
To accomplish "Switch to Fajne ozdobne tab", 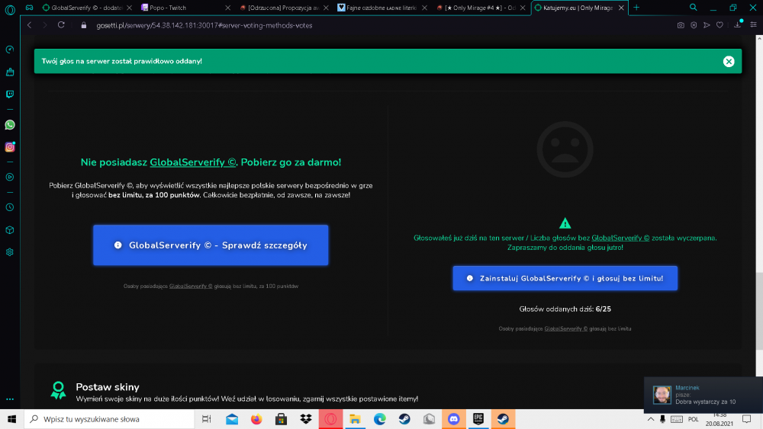I will click(x=382, y=8).
